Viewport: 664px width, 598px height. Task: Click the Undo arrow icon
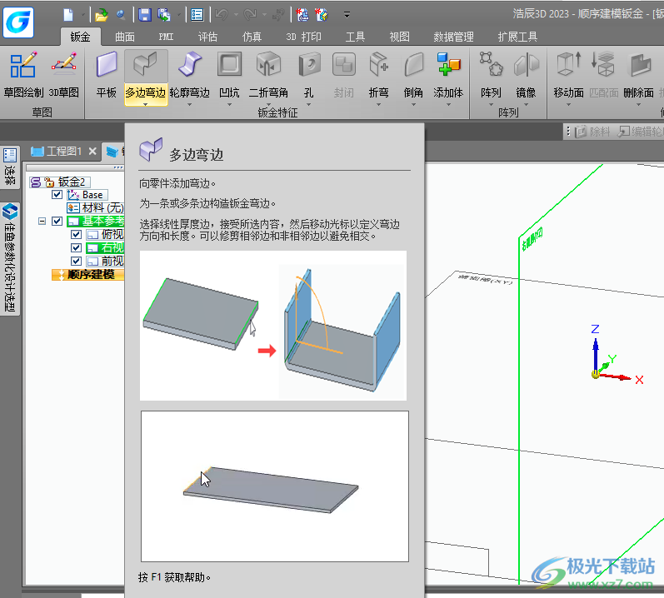pos(222,15)
